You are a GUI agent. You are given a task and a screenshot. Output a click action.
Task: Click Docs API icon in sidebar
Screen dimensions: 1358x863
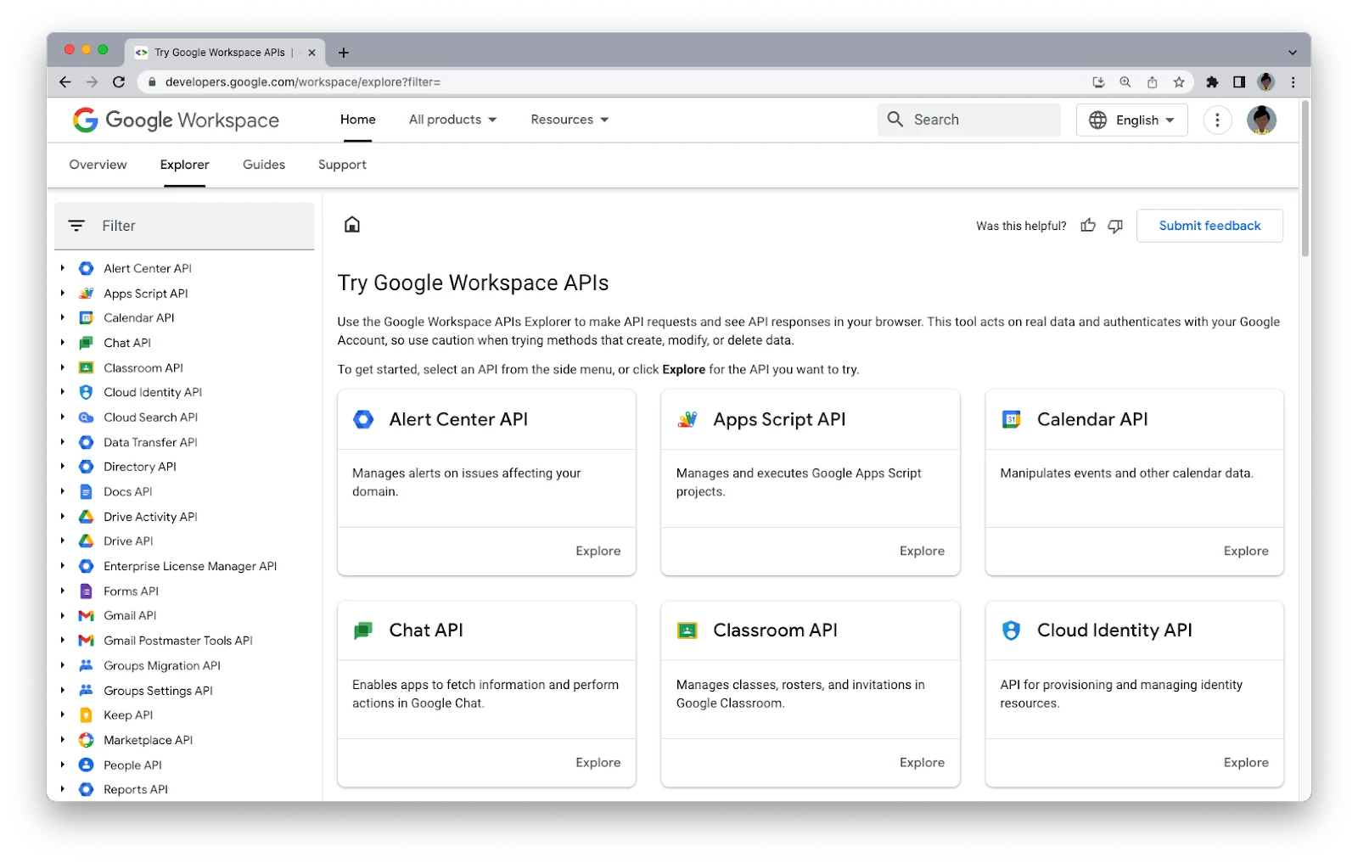pos(86,492)
